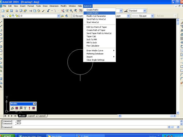The image size is (183, 137).
Task: Choose Create Path2 menu entry
Action: click(x=100, y=13)
